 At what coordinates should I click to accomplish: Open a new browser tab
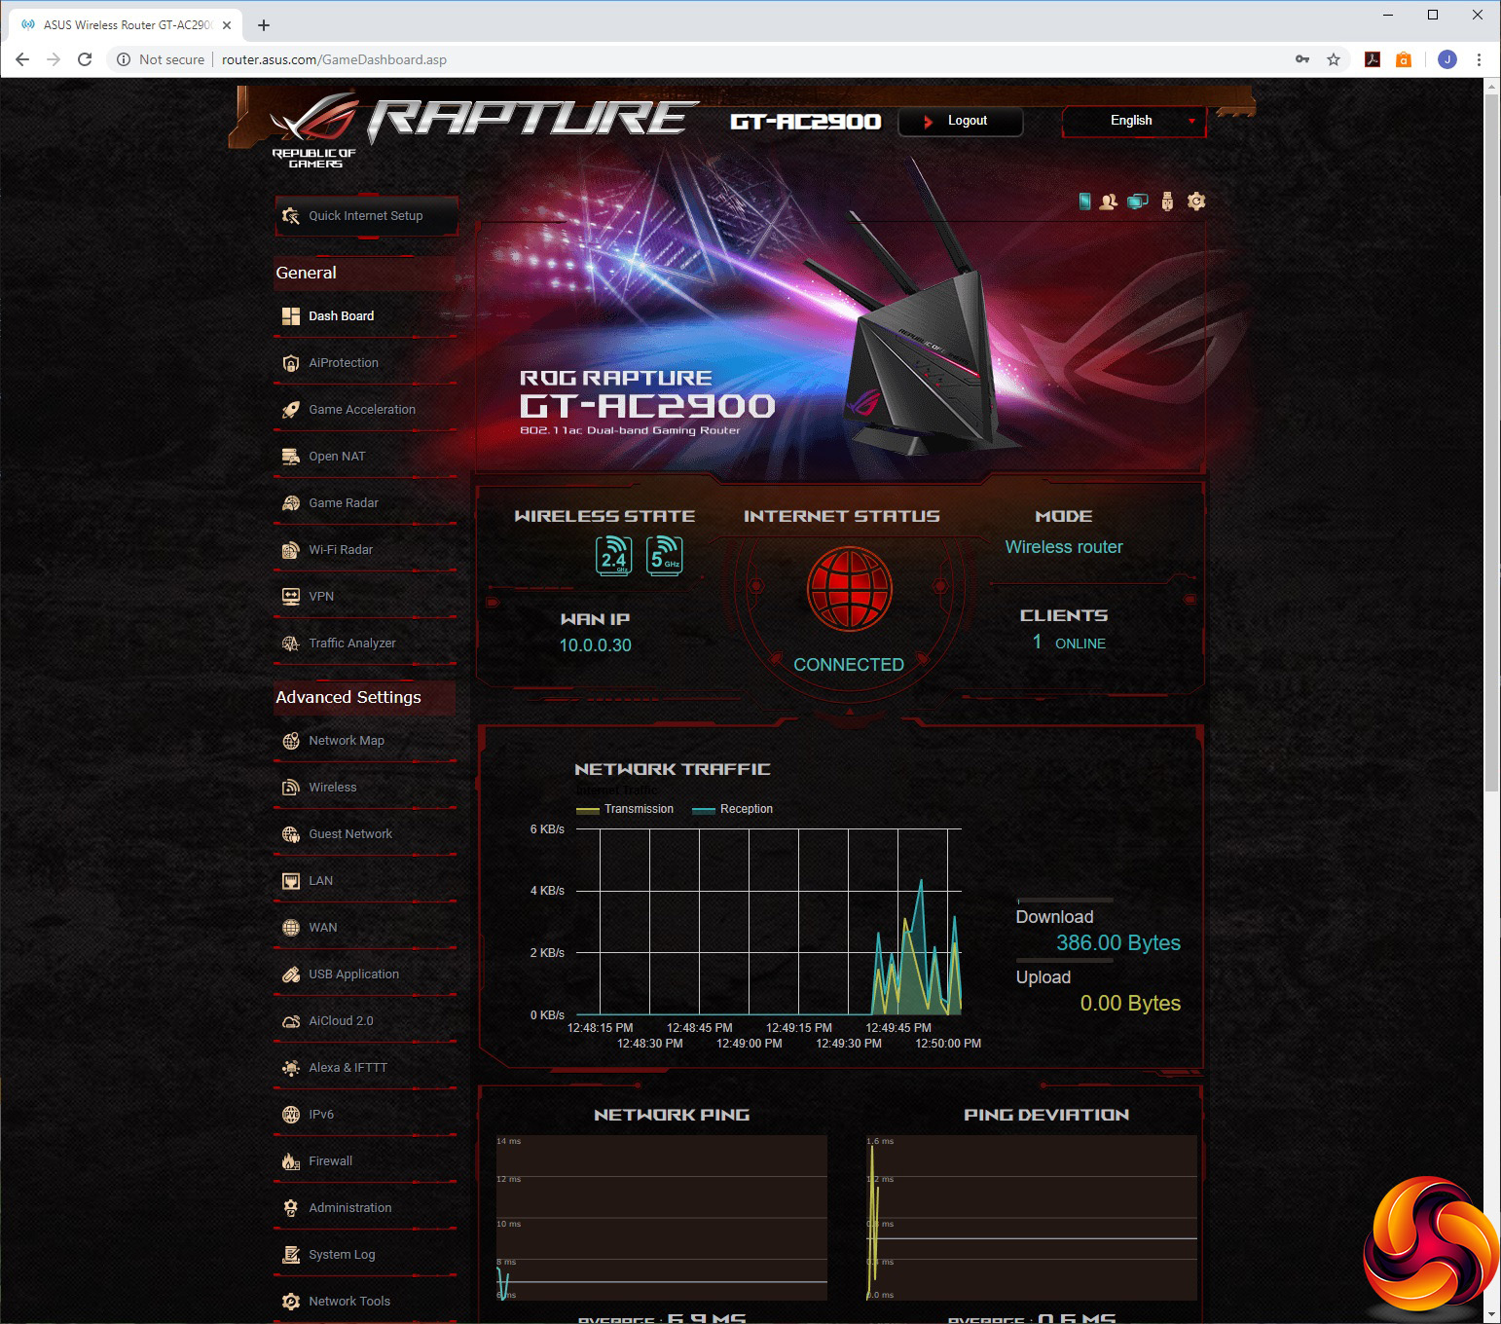[264, 25]
